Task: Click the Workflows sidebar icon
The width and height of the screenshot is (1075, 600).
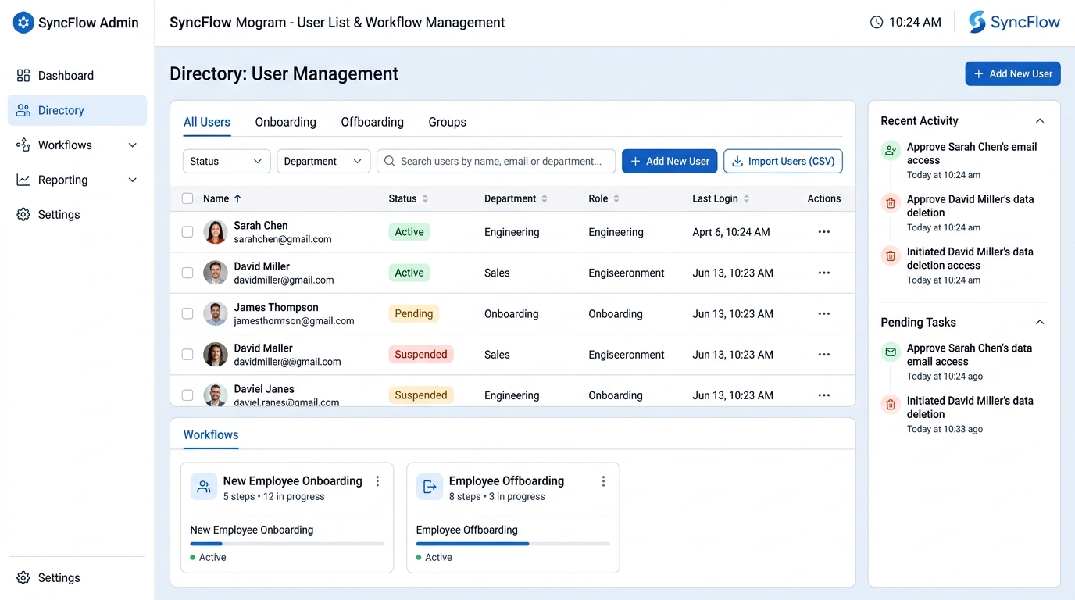Action: click(x=23, y=145)
